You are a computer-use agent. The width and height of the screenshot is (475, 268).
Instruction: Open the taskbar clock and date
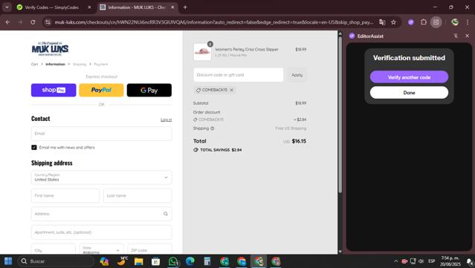pyautogui.click(x=450, y=261)
